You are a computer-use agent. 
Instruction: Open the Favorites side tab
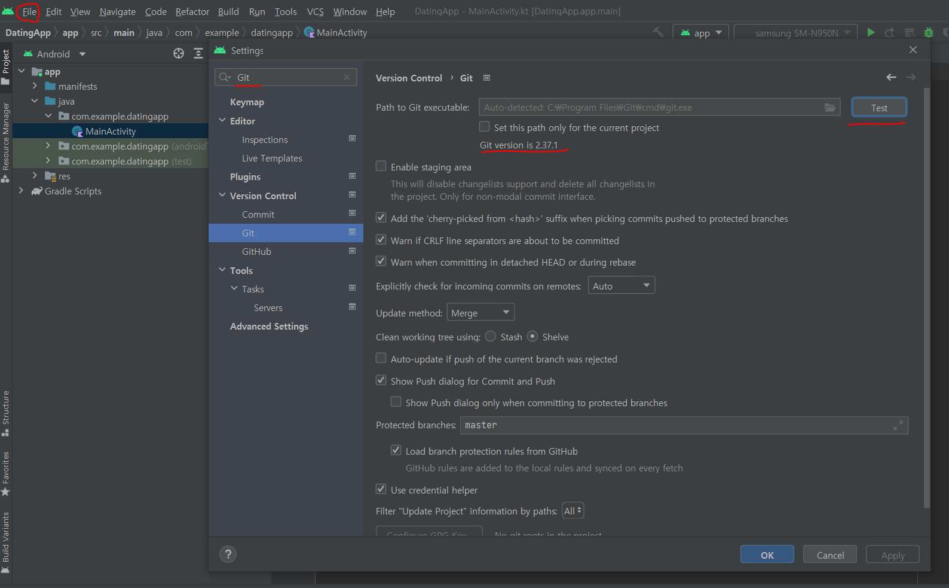6,474
